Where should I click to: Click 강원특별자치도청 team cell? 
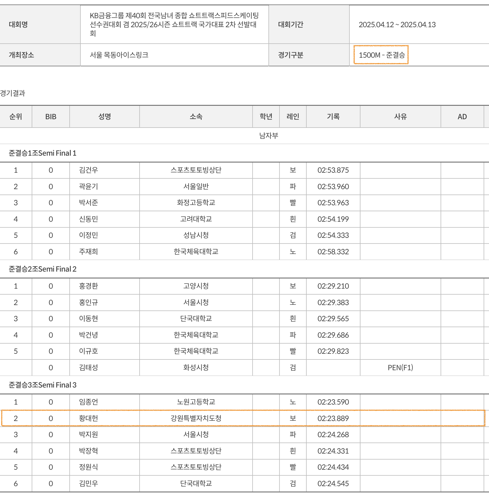click(x=196, y=418)
